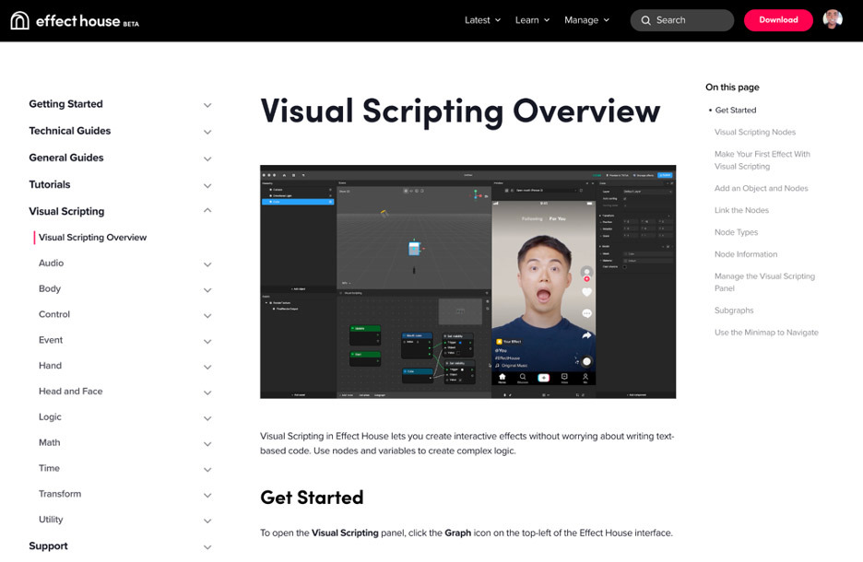
Task: Jump to Link the Nodes section
Action: point(741,210)
